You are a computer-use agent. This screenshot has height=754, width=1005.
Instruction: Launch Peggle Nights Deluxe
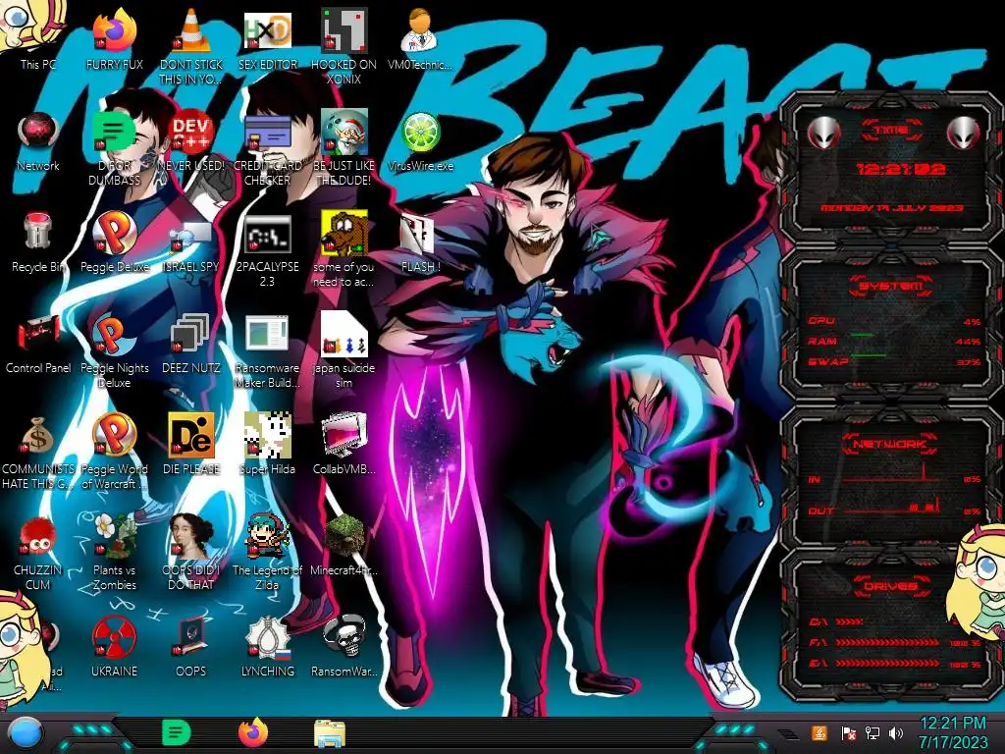pyautogui.click(x=114, y=351)
